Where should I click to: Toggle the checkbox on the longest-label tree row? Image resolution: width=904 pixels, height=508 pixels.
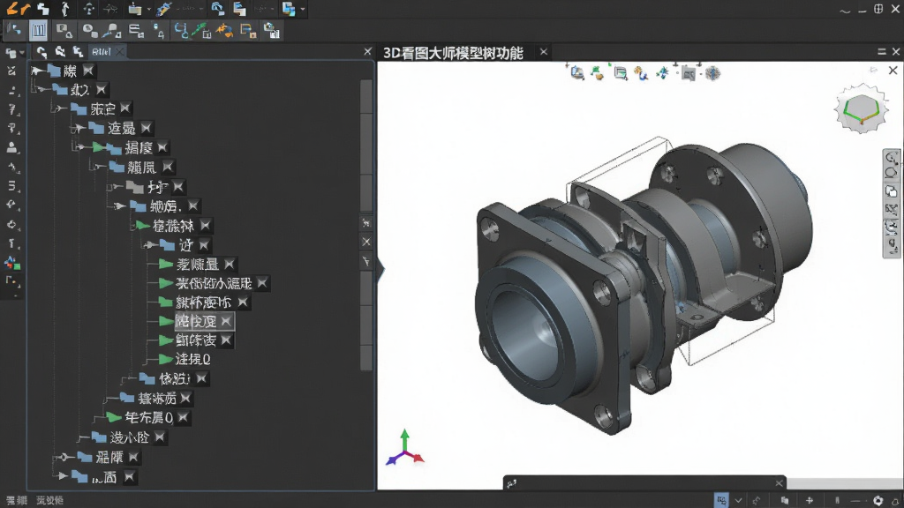(x=262, y=283)
